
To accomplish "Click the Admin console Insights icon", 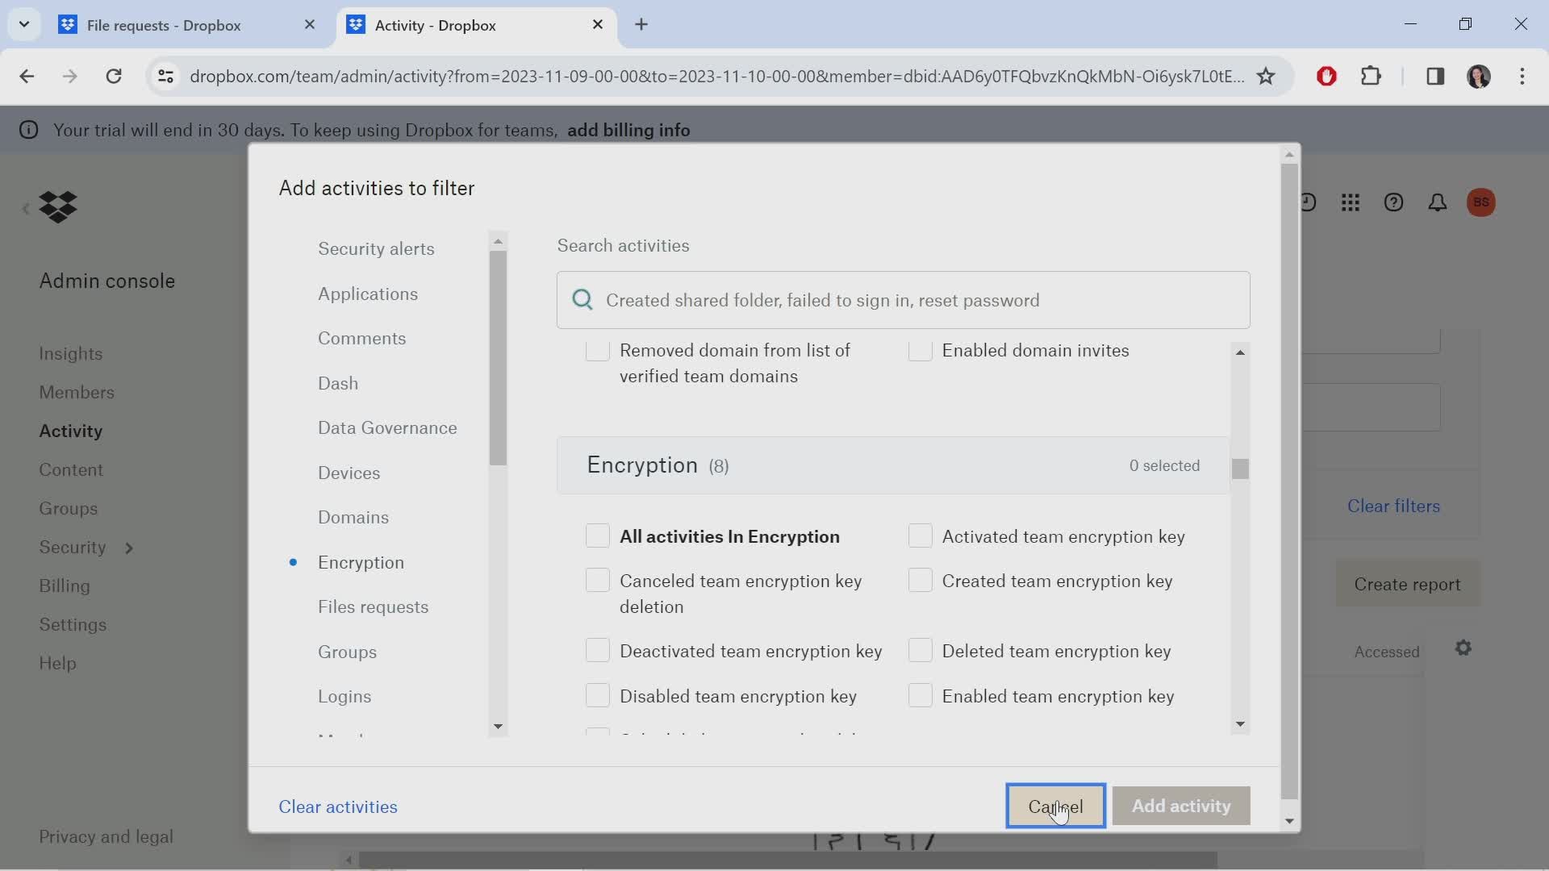I will (69, 353).
